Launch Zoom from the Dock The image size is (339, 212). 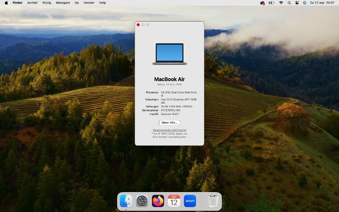[190, 201]
